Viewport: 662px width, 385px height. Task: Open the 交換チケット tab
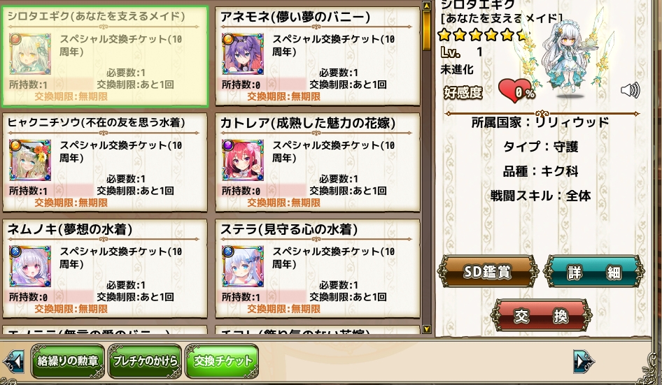coord(222,361)
